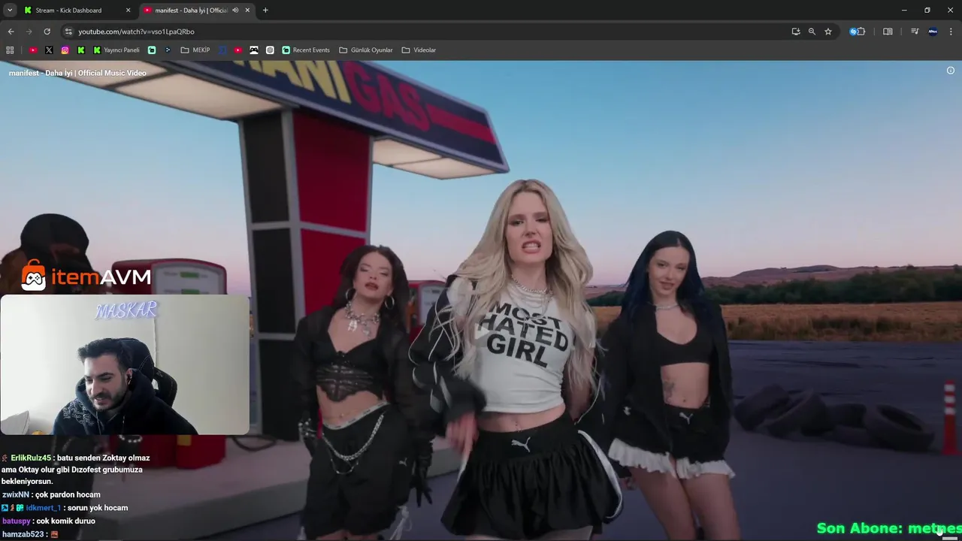This screenshot has width=962, height=541.
Task: Click the hamzab523 chat username
Action: [23, 534]
